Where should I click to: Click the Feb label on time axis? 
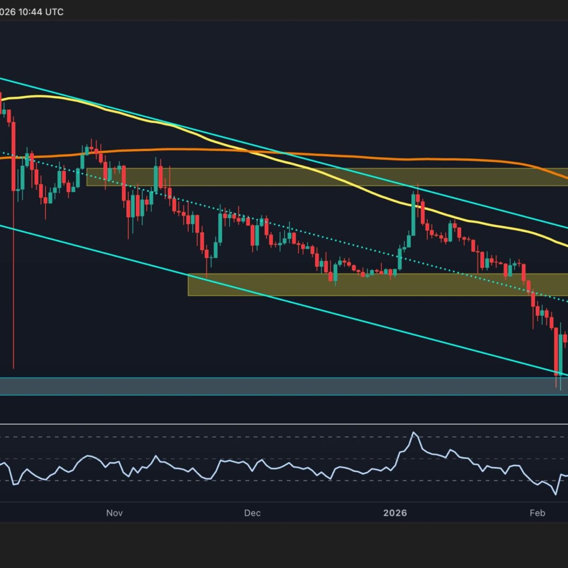pos(537,513)
